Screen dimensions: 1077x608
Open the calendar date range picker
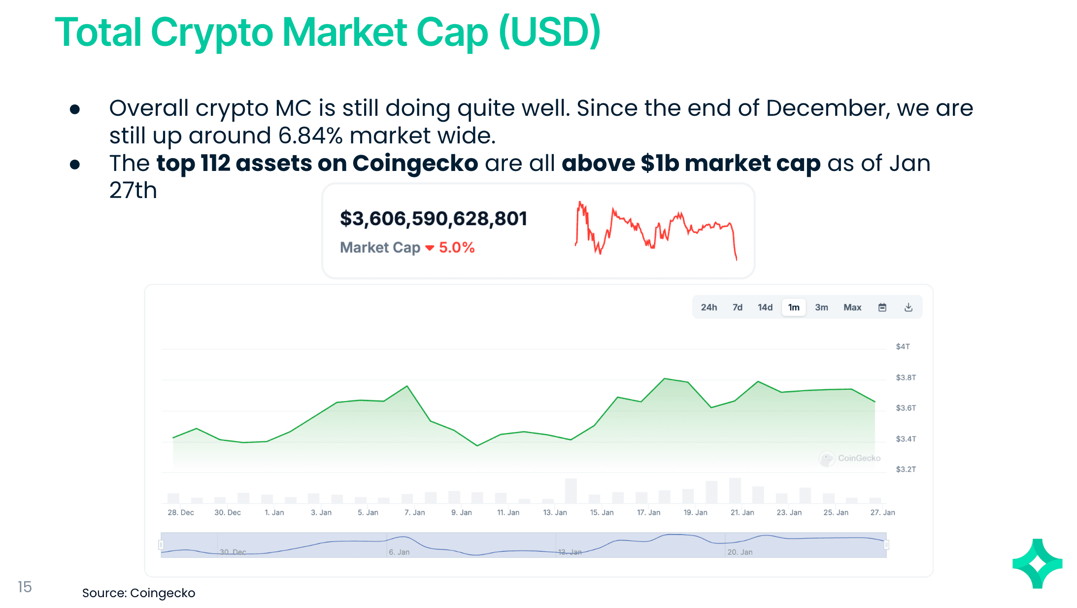click(x=882, y=307)
